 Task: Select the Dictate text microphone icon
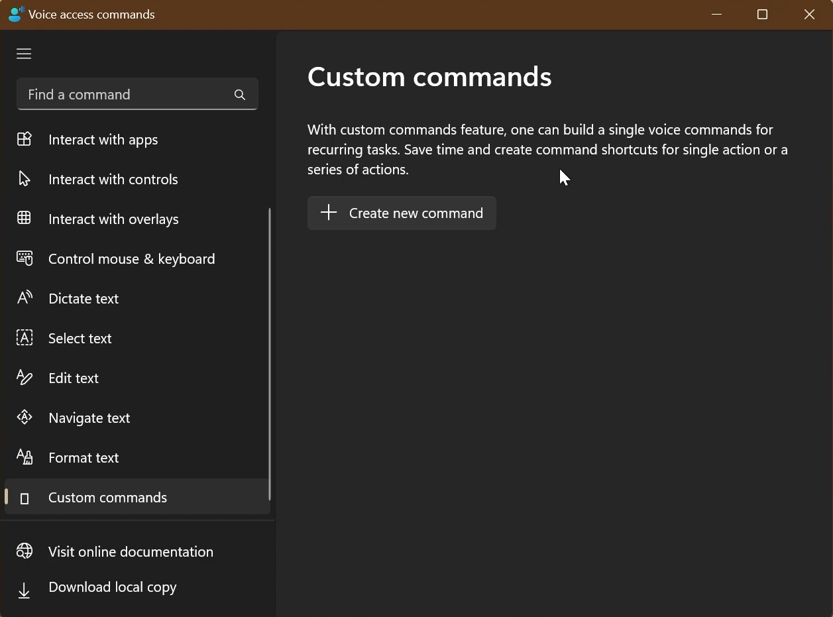tap(24, 298)
